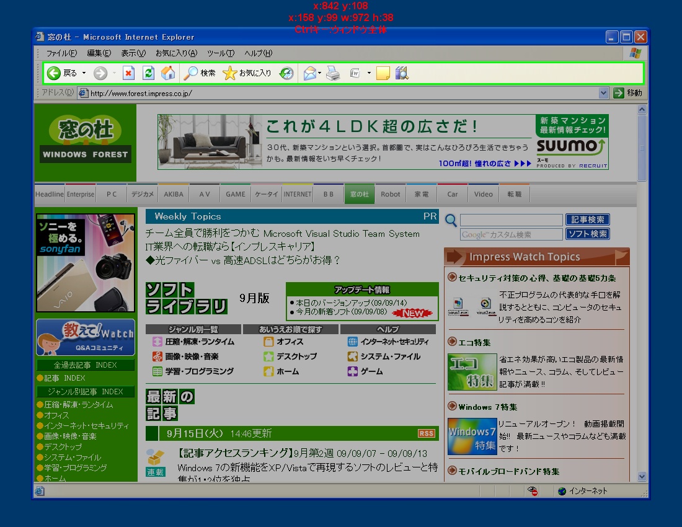Open the Windows 7特集 heading link
This screenshot has height=527, width=682.
click(x=487, y=407)
